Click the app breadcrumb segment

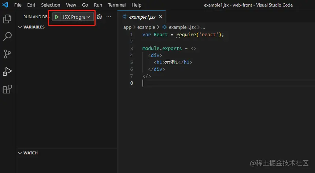(x=127, y=27)
